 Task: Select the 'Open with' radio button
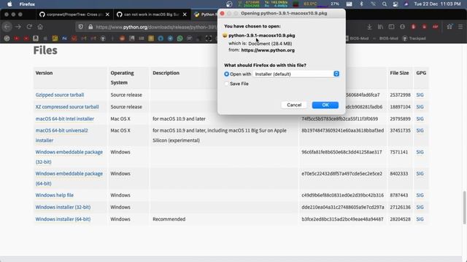coord(227,74)
